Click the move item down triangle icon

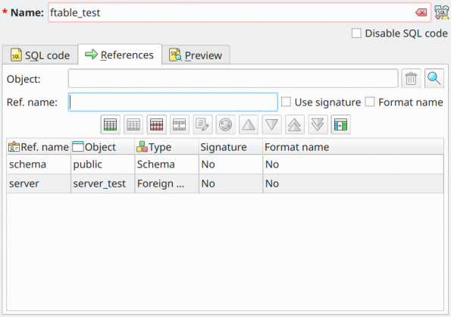point(272,124)
